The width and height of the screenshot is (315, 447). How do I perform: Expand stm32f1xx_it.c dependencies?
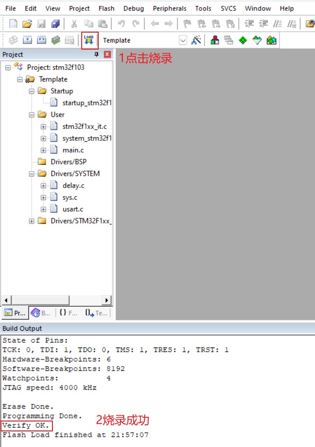pos(43,127)
